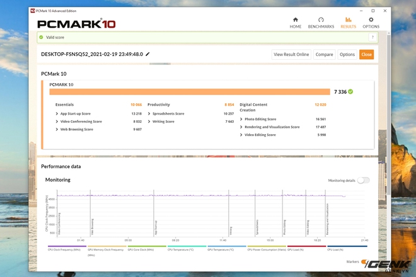
Task: Toggle the Monitoring details switch
Action: point(363,181)
